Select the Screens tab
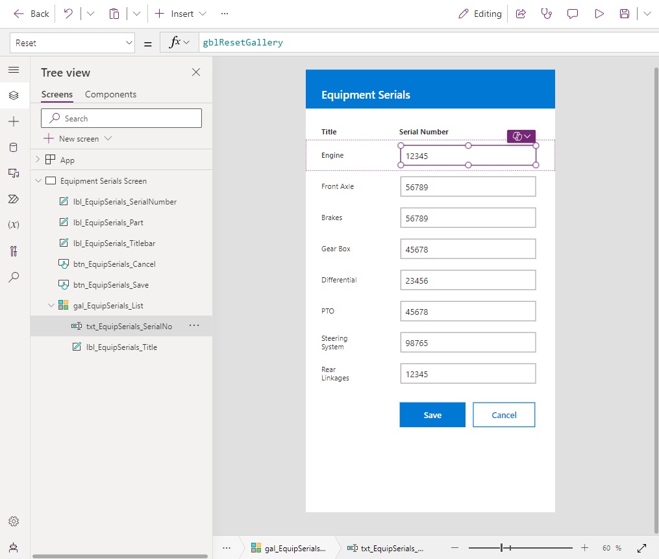The width and height of the screenshot is (659, 559). 56,94
